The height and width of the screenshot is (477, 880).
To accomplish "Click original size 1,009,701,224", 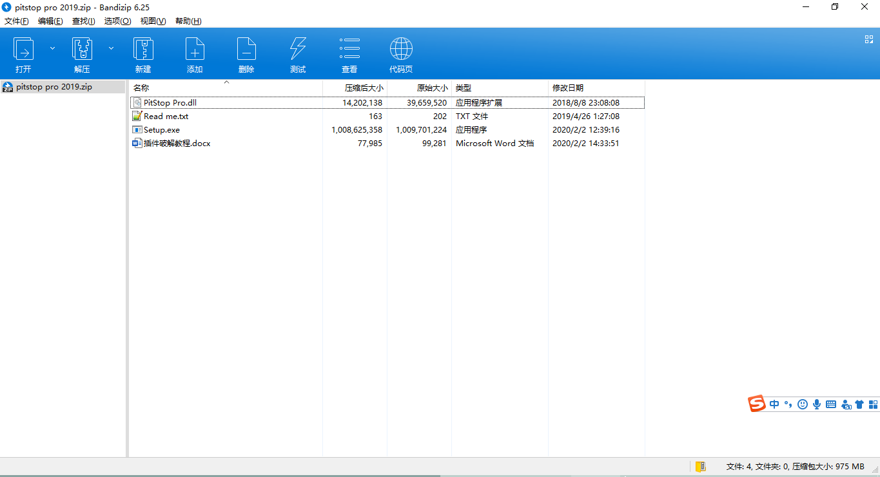I will coord(422,130).
